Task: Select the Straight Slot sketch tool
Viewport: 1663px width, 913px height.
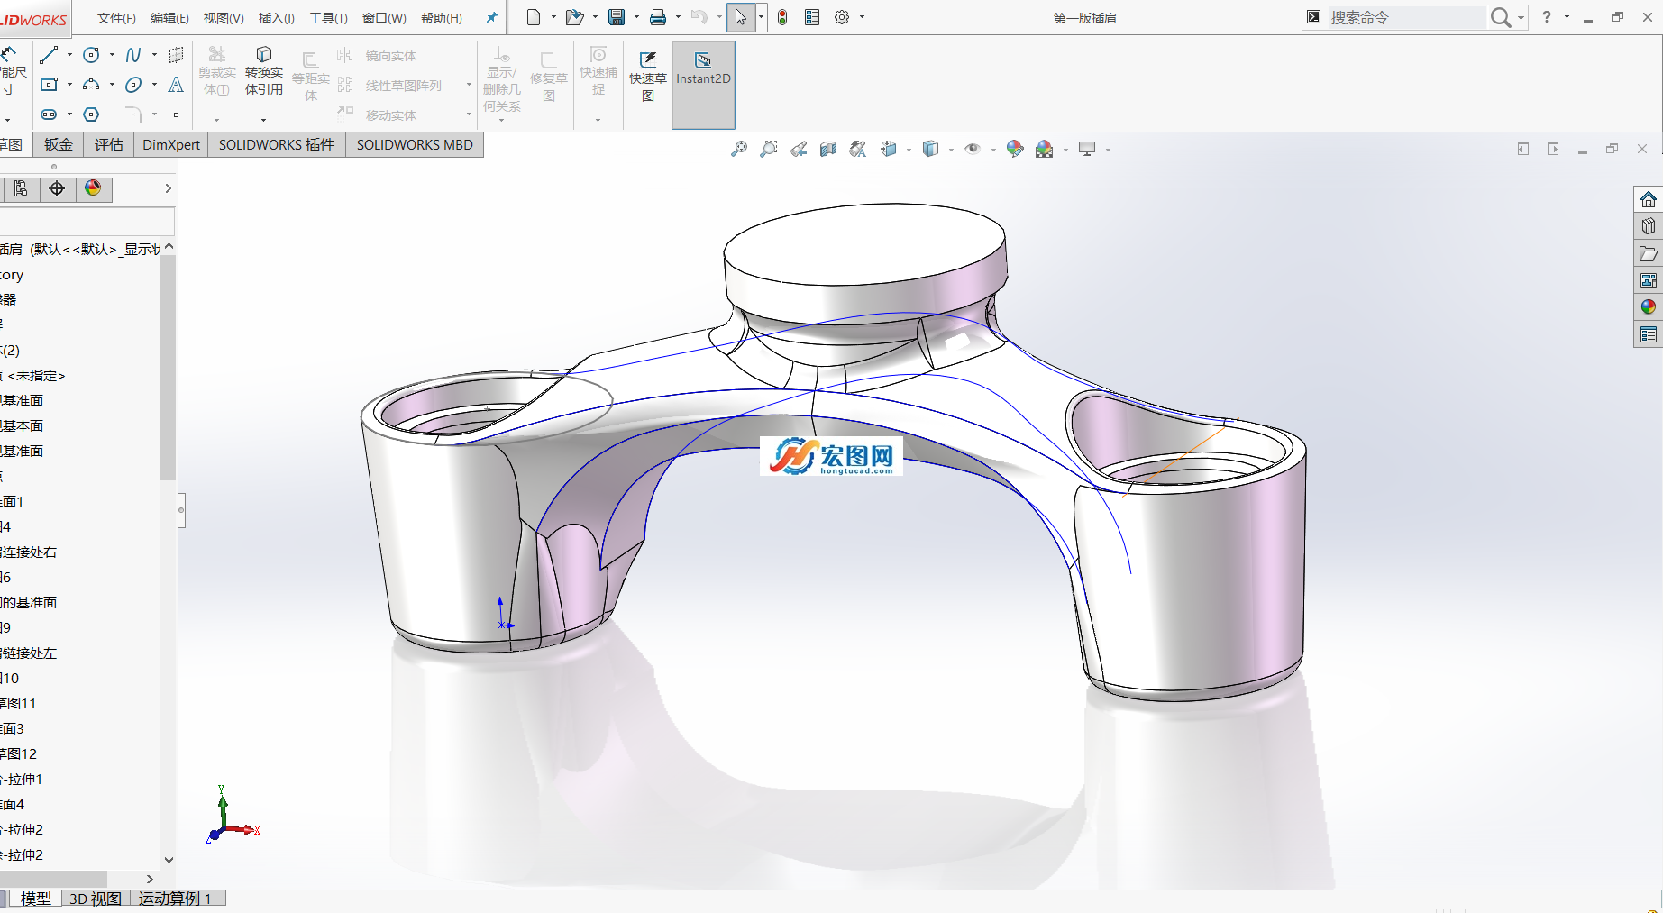Action: pyautogui.click(x=49, y=114)
